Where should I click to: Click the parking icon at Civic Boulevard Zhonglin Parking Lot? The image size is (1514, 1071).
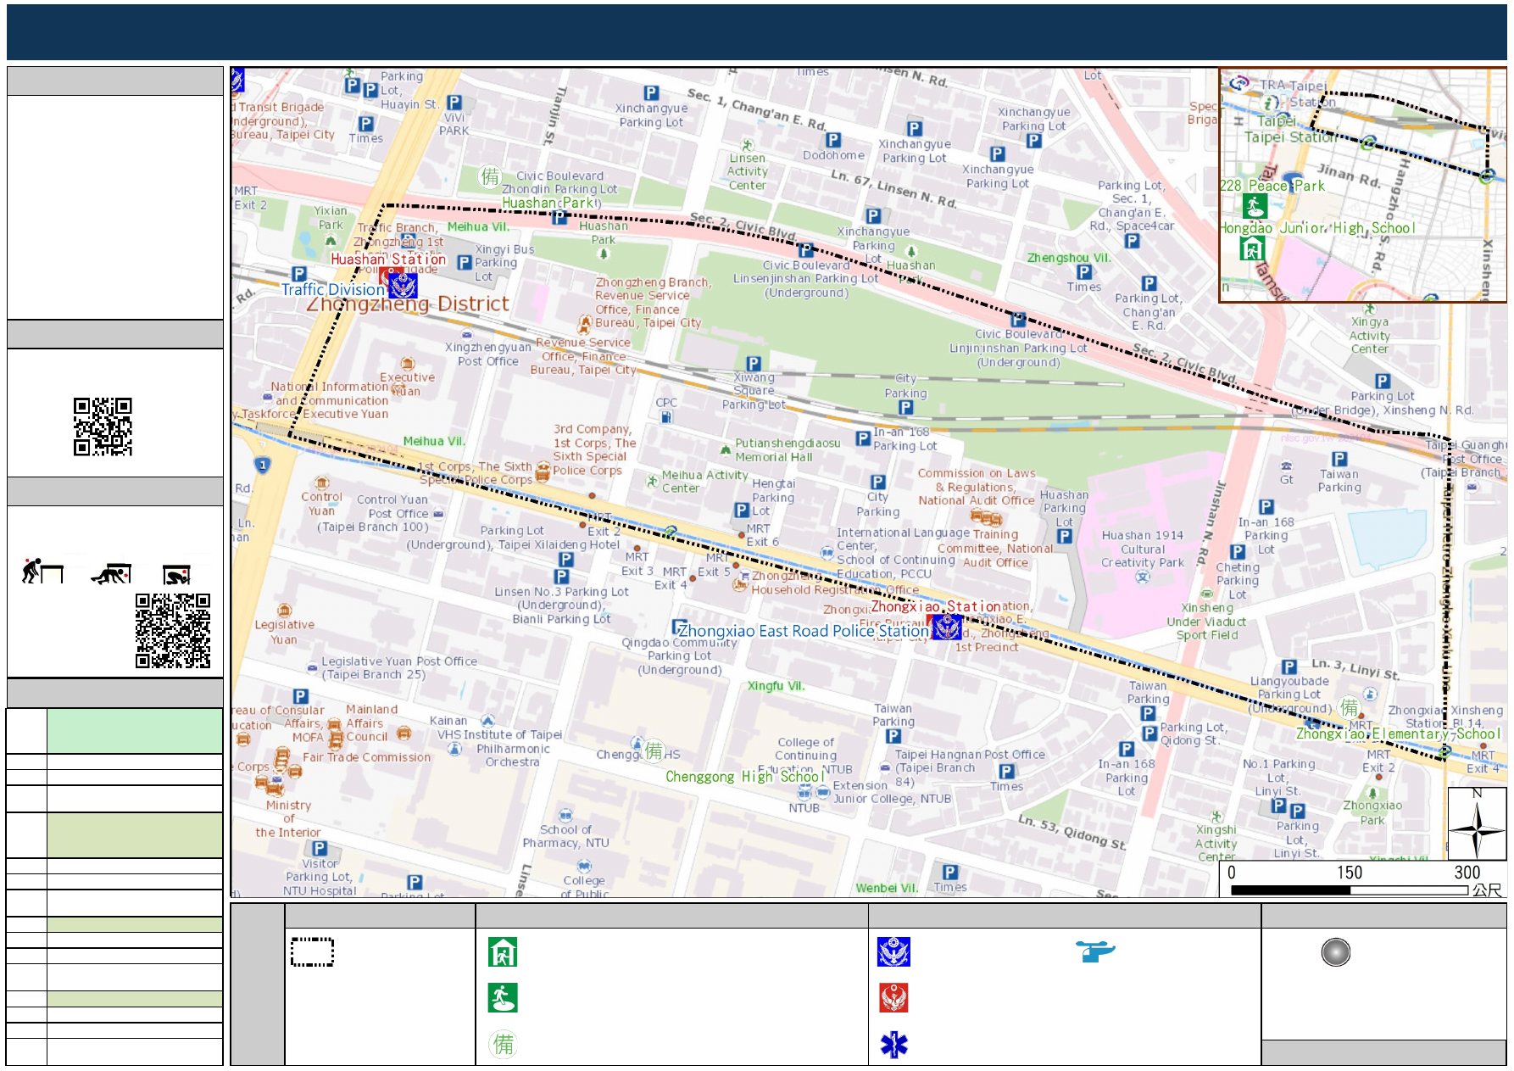click(559, 217)
